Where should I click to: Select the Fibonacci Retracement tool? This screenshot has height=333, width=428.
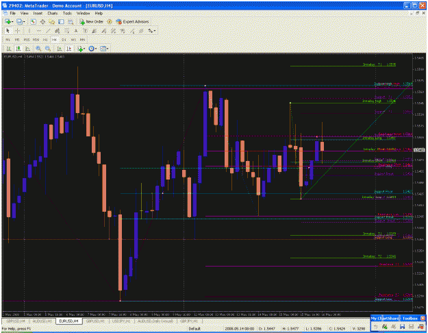(66, 31)
